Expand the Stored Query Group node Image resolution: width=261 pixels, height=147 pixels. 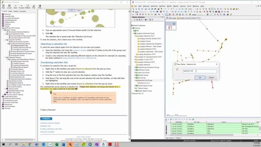(135, 86)
